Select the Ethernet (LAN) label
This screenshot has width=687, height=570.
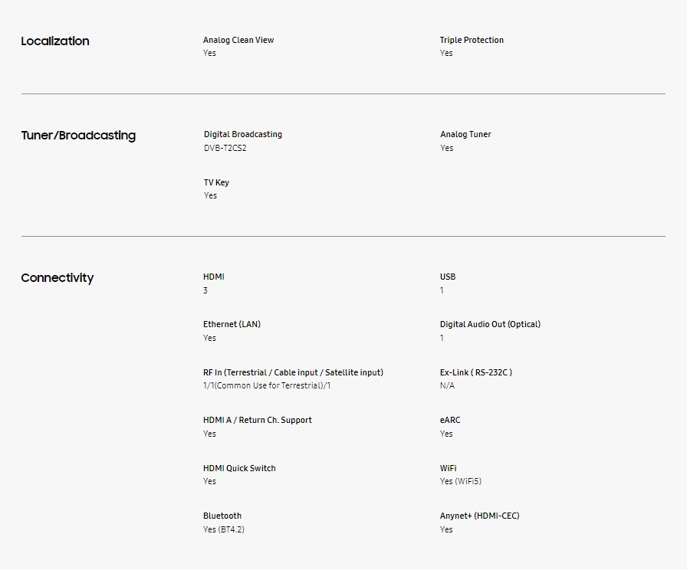tap(232, 324)
